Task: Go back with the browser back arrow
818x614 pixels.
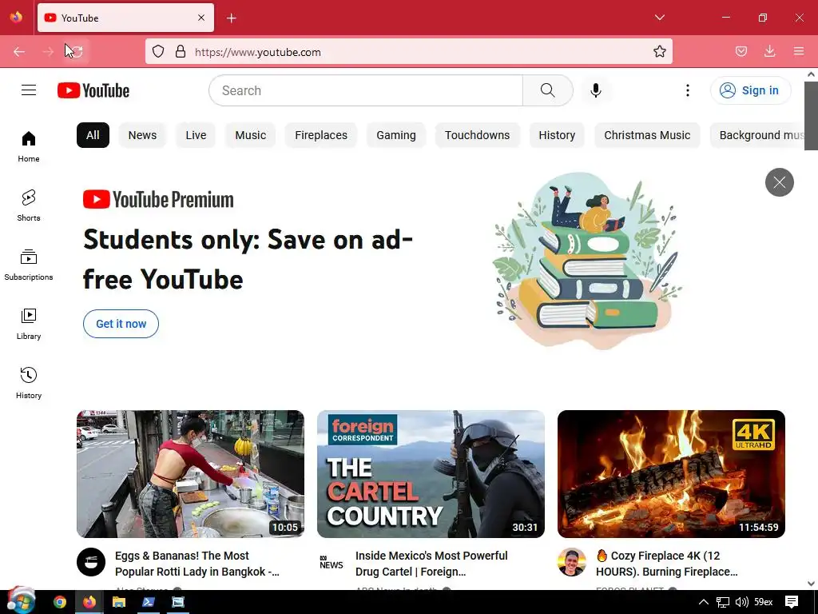Action: 19,52
